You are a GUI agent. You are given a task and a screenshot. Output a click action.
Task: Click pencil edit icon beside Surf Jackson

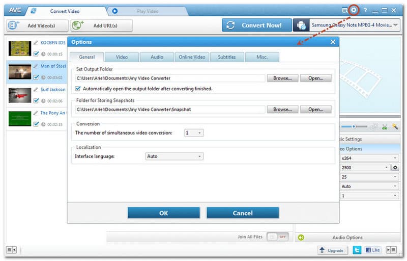36,89
